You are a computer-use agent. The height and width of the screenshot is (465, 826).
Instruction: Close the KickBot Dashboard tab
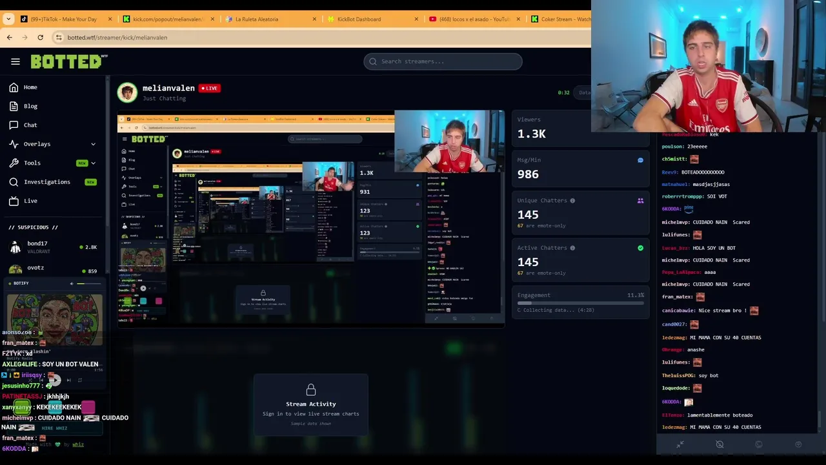(416, 19)
